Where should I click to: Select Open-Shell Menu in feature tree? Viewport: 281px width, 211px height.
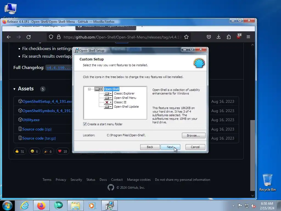coord(125,98)
